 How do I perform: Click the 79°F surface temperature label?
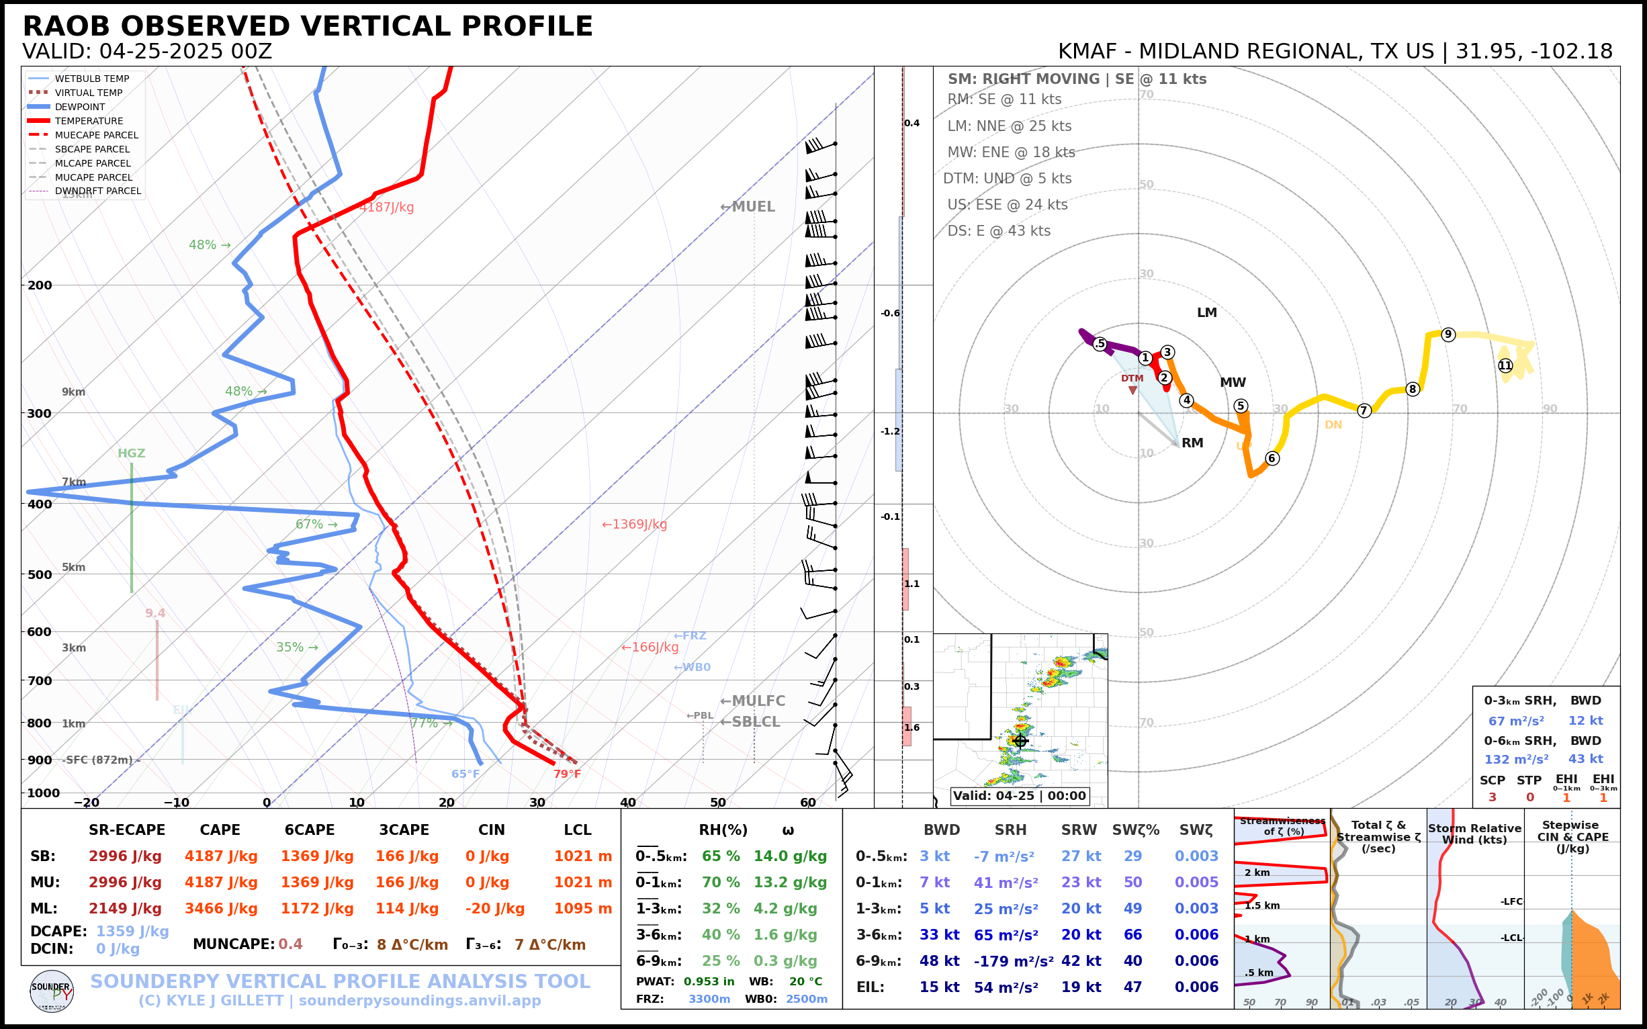[567, 774]
